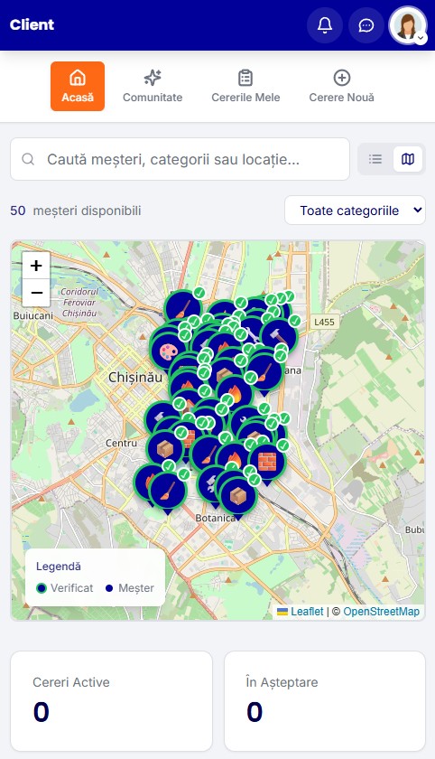Image resolution: width=435 pixels, height=759 pixels.
Task: Click the 50 meșteri disponibili text
Action: (76, 211)
